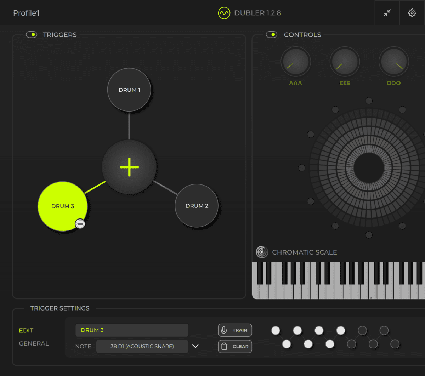Viewport: 425px width, 376px height.
Task: Open the 38 D1 Acoustic Snare selector
Action: coord(142,346)
